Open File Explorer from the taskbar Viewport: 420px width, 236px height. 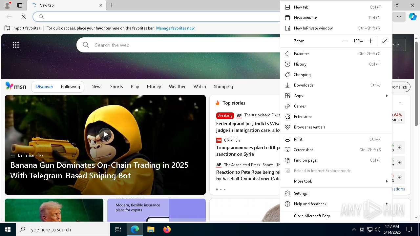coord(151,229)
